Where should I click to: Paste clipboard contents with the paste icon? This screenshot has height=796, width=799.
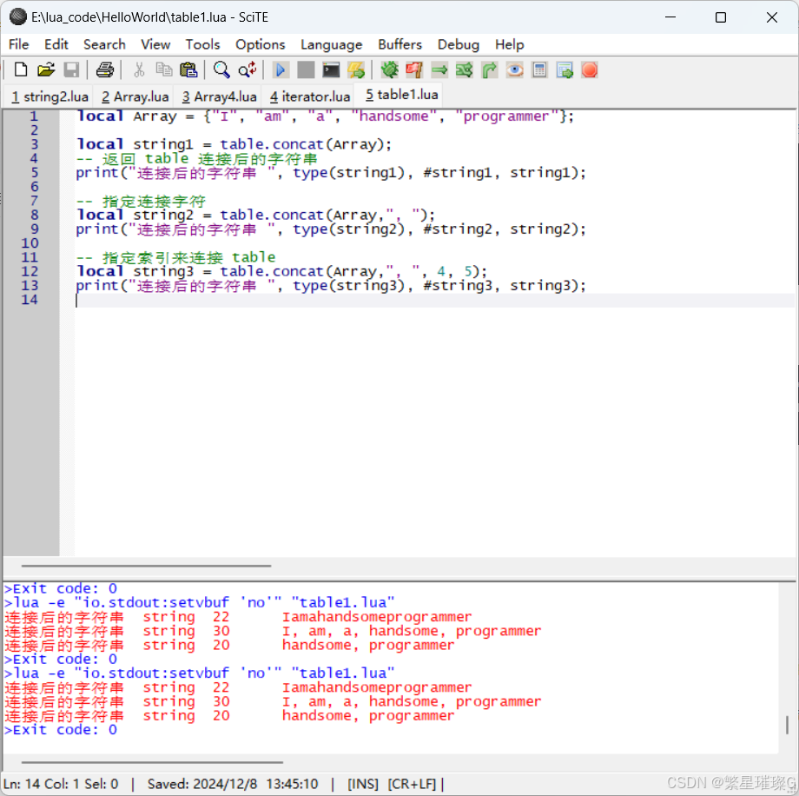click(x=188, y=70)
